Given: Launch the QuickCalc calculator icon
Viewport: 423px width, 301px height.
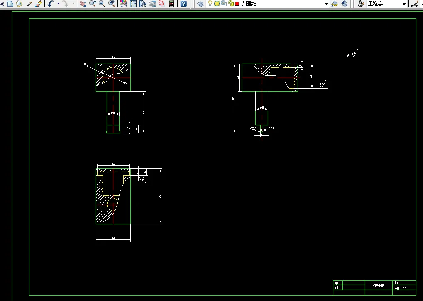Looking at the screenshot, I should [x=171, y=4].
